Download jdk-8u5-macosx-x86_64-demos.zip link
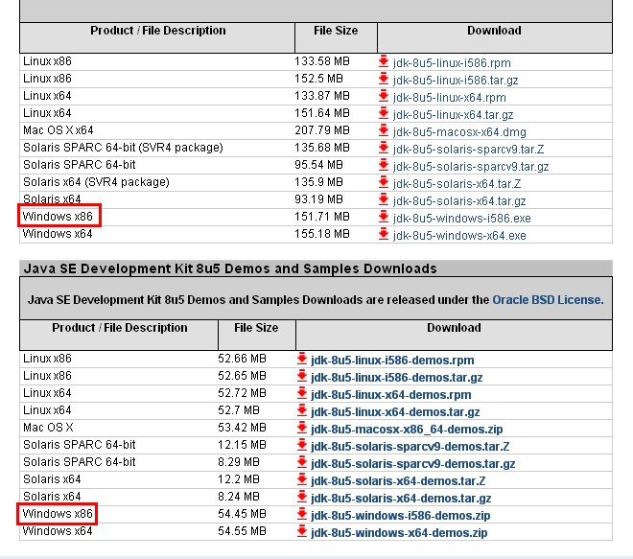 [407, 430]
